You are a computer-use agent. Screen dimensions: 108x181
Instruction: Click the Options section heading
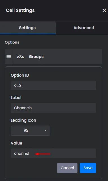[12, 42]
